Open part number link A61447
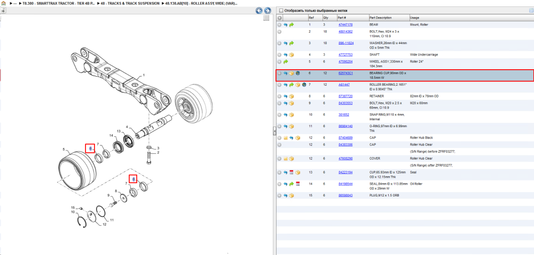The height and width of the screenshot is (255, 534). tap(344, 85)
